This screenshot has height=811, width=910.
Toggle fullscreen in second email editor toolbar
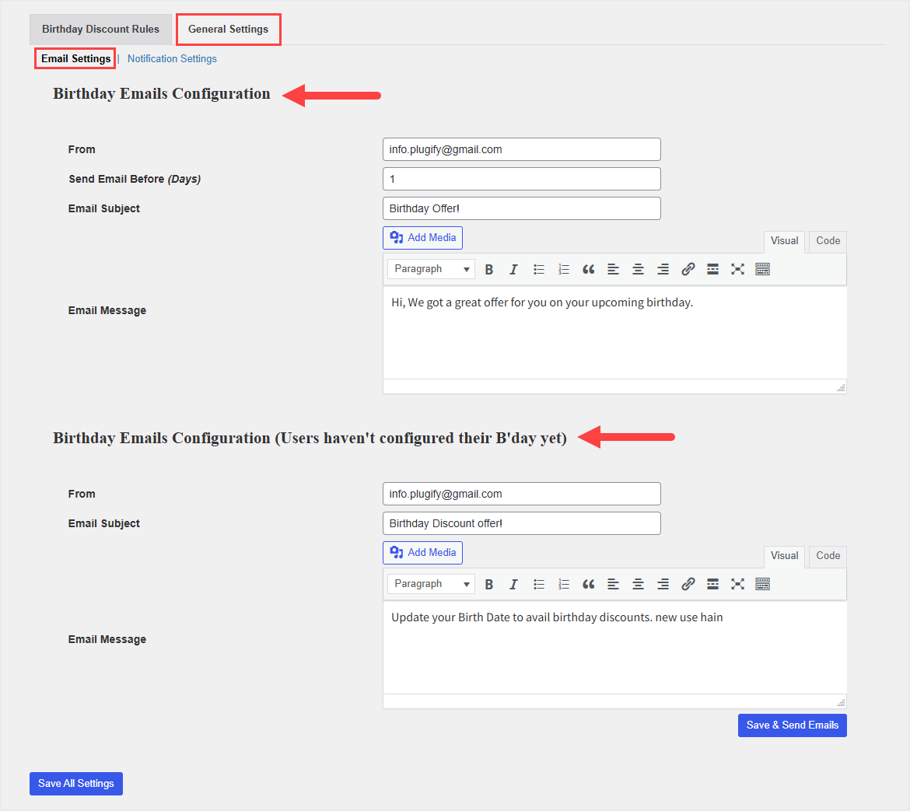[737, 584]
